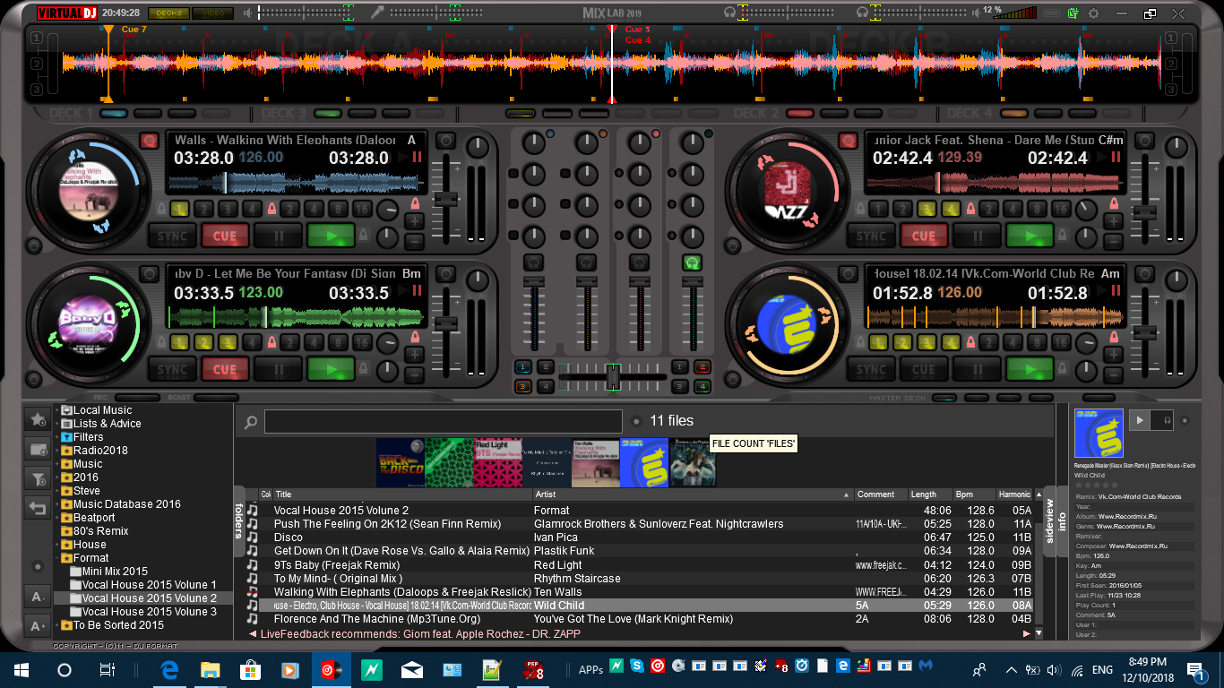Set 16-beat loop on Junior Jack deck
The width and height of the screenshot is (1224, 688).
point(1062,210)
